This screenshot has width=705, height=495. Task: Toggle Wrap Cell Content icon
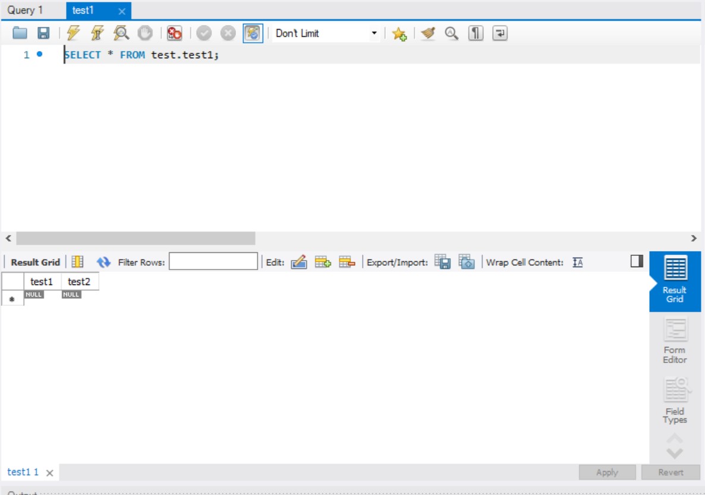(578, 262)
